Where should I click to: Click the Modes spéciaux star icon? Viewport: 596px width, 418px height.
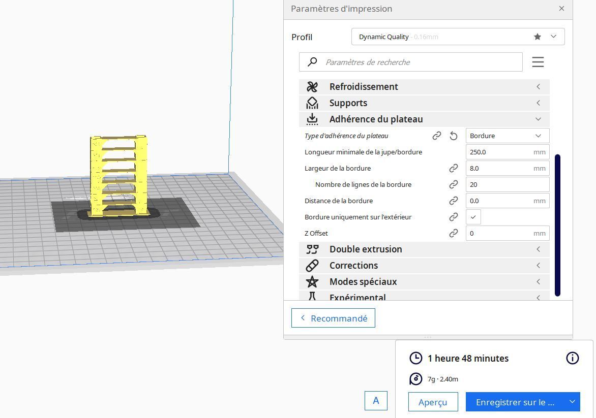[x=312, y=282]
